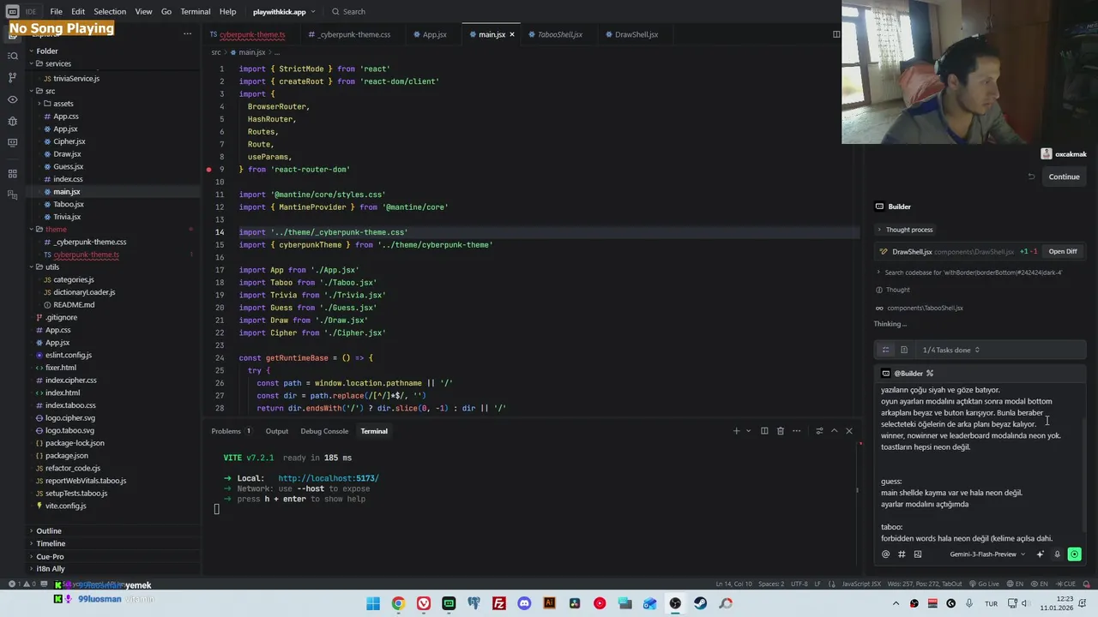This screenshot has width=1098, height=617.
Task: Click the split editor icon
Action: coord(836,34)
